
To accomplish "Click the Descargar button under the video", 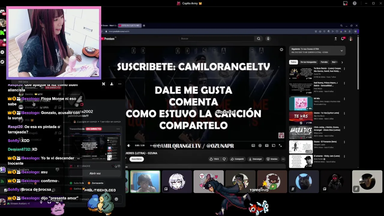I will [x=255, y=159].
